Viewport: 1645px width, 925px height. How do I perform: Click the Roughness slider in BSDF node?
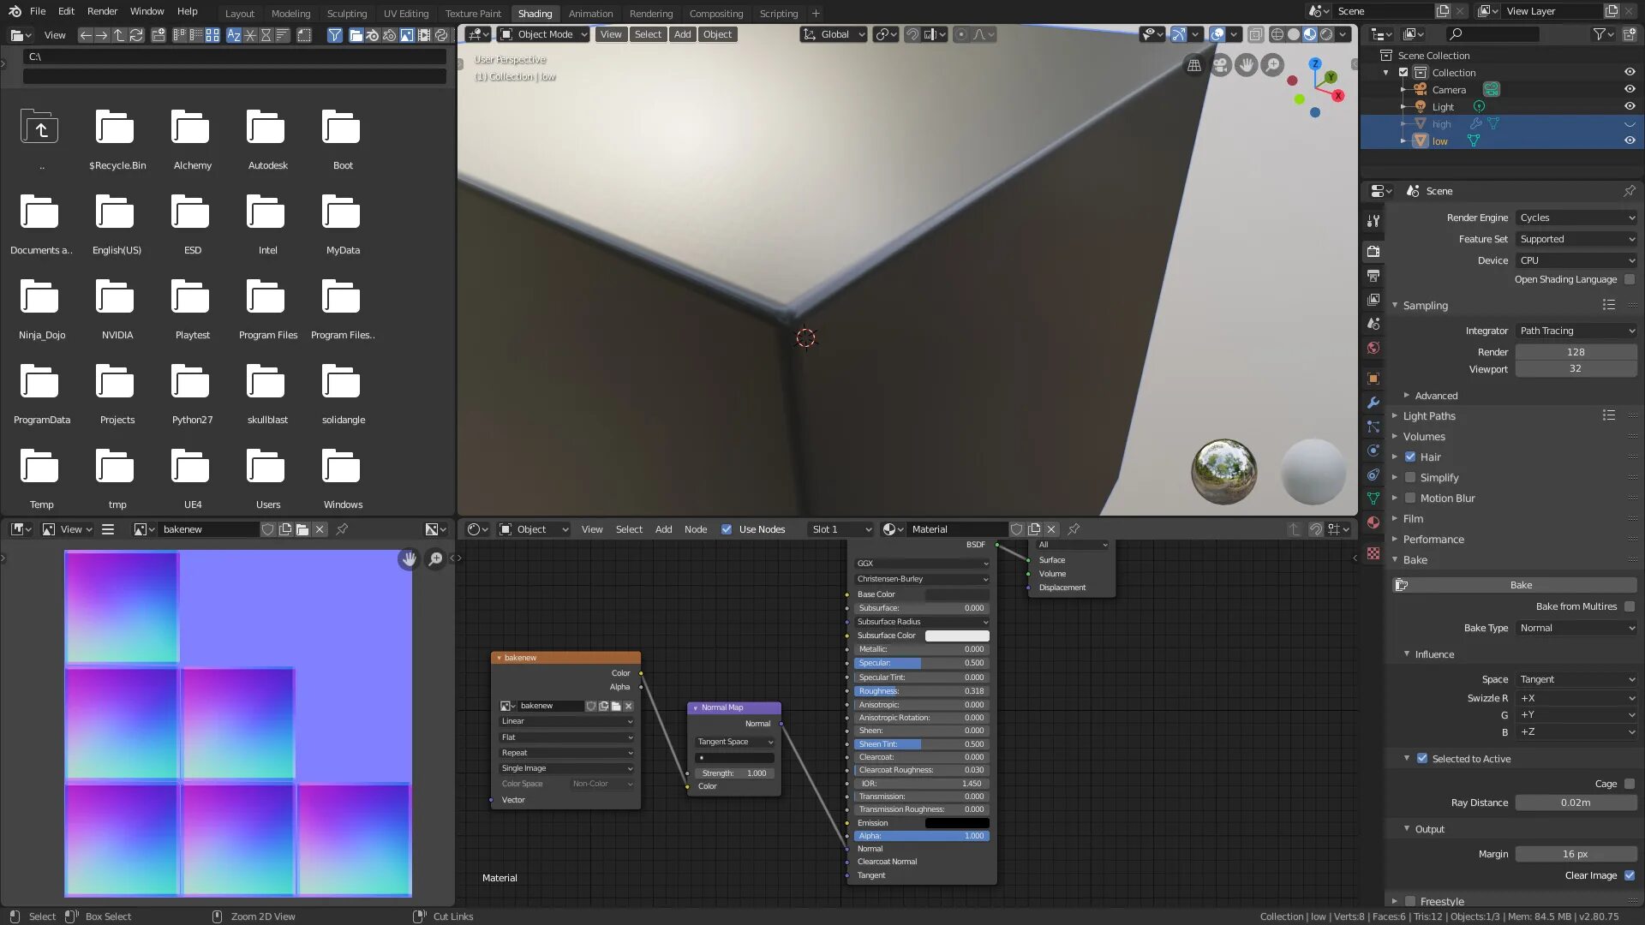point(921,691)
